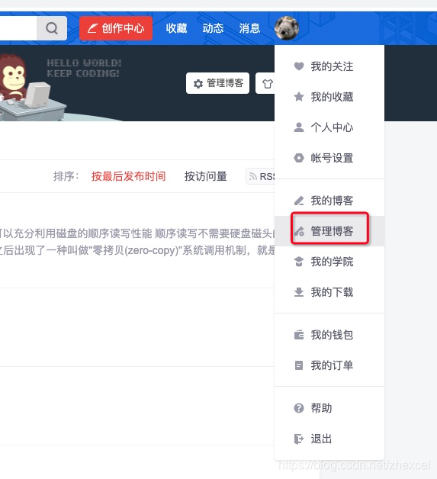Click the search magnifier icon
437x479 pixels.
coord(52,28)
